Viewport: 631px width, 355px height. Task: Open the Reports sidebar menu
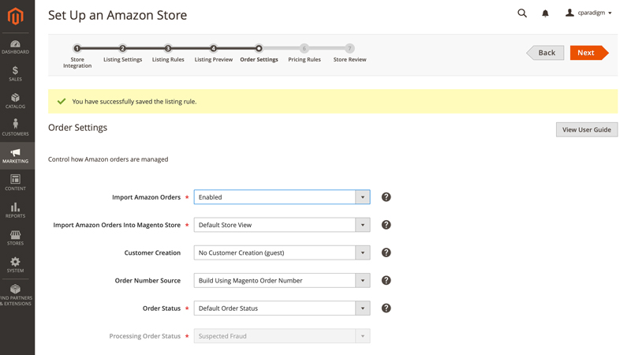pos(15,210)
